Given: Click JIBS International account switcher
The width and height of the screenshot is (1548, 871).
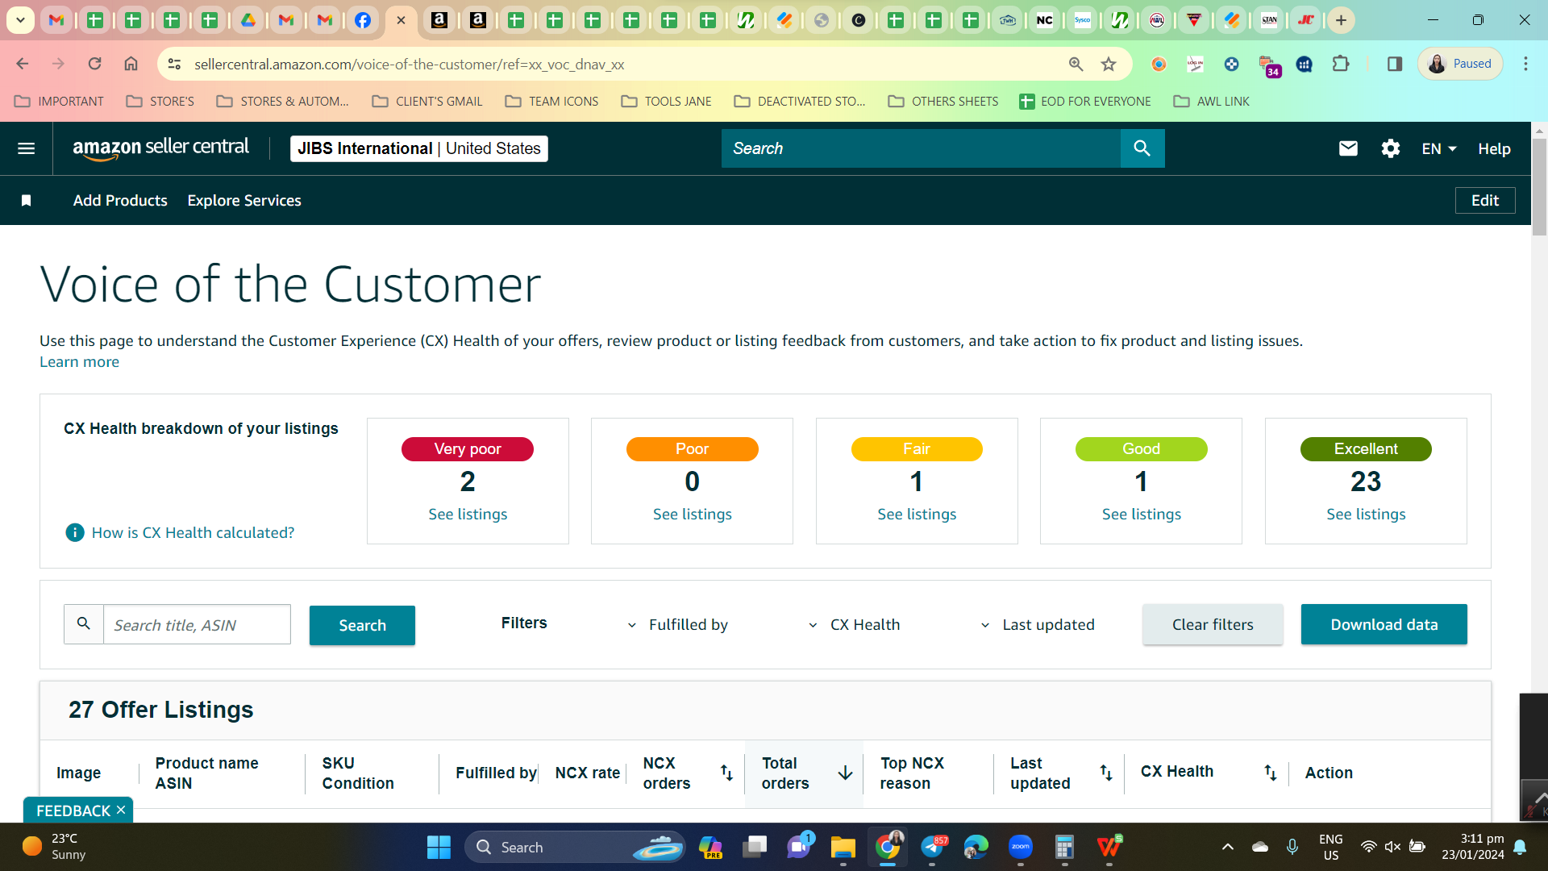Looking at the screenshot, I should [418, 148].
